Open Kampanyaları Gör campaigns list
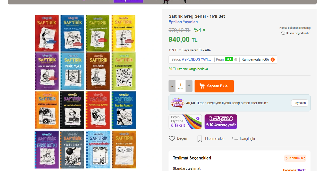This screenshot has width=327, height=171. (x=258, y=60)
